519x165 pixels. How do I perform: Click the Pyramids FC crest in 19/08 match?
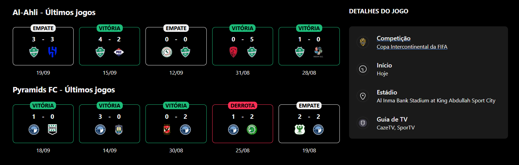tap(318, 129)
